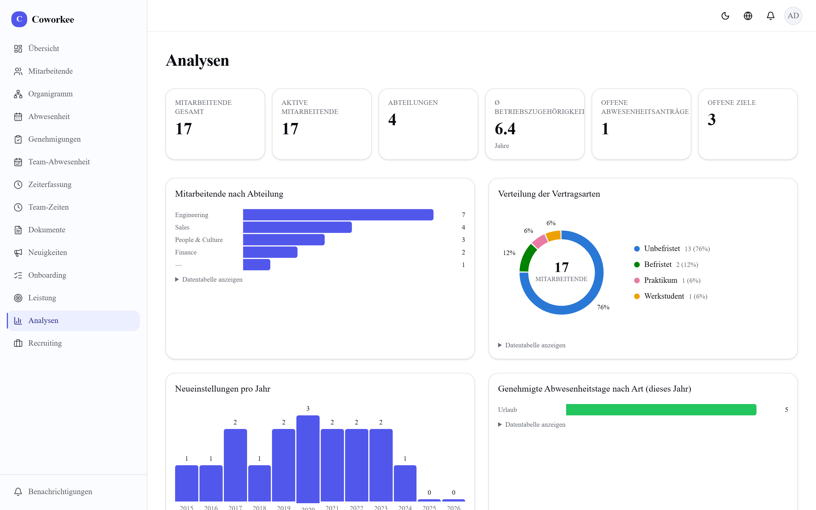Open Genehmigungen link
Image resolution: width=816 pixels, height=510 pixels.
[x=73, y=139]
